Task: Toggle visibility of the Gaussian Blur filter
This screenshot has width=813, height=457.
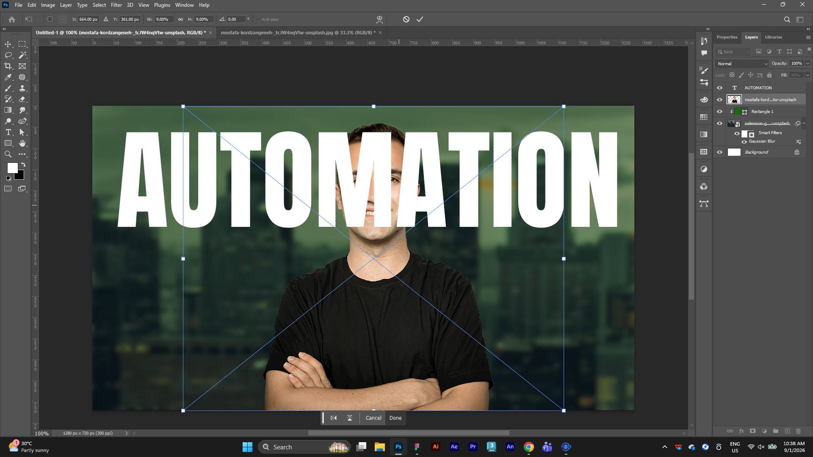Action: click(x=744, y=142)
